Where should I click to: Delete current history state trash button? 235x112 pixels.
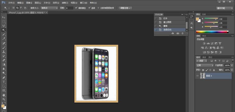coord(182,33)
